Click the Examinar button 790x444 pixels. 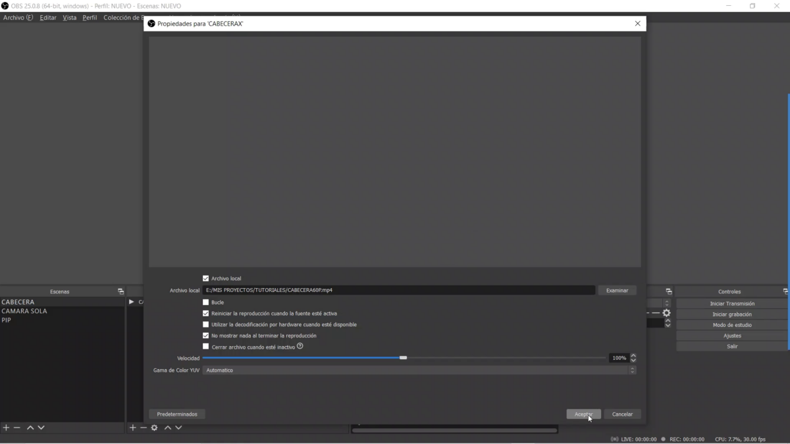click(616, 290)
